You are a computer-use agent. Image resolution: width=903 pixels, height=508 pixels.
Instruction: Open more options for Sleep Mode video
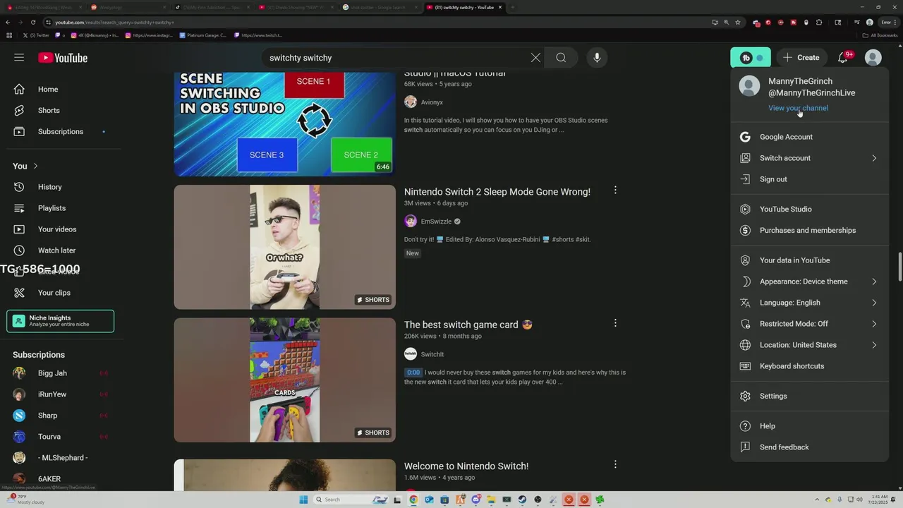click(x=615, y=190)
